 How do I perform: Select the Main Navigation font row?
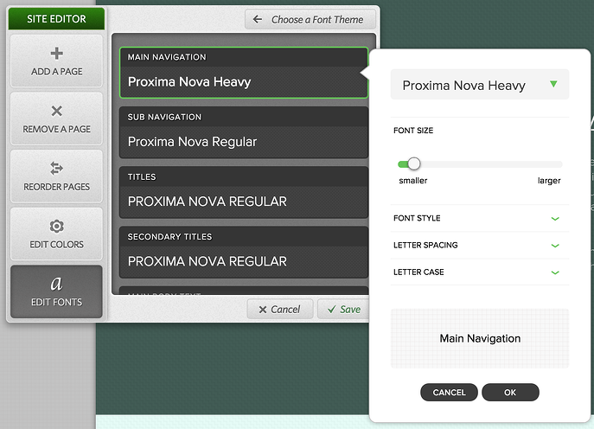click(244, 73)
